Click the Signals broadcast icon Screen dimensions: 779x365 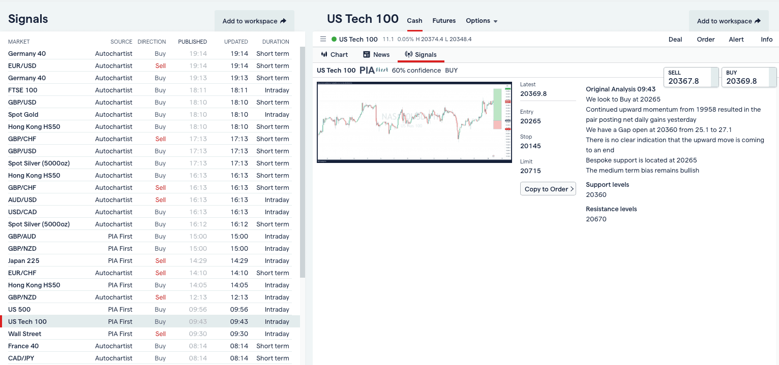[408, 54]
